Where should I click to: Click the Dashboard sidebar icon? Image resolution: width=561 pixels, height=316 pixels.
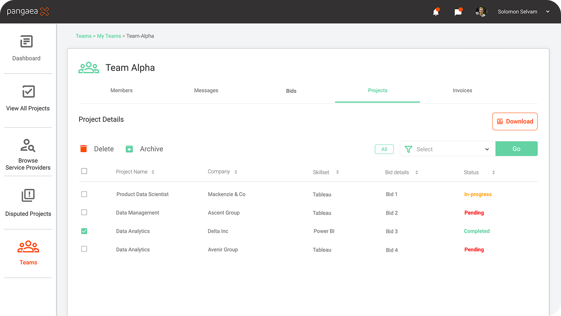click(27, 42)
